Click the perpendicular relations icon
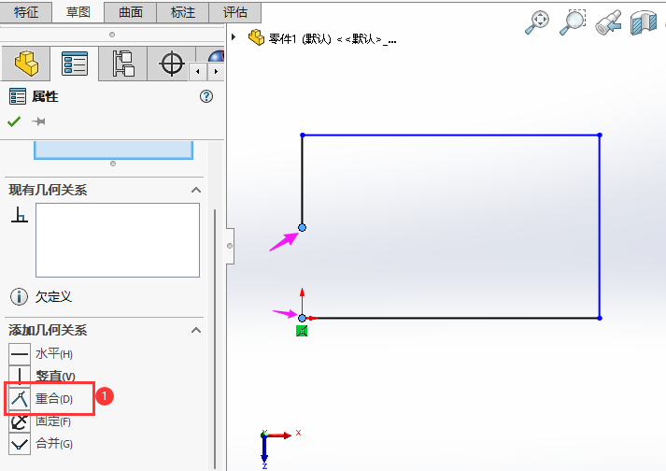Screen dimensions: 666x471 pyautogui.click(x=19, y=215)
